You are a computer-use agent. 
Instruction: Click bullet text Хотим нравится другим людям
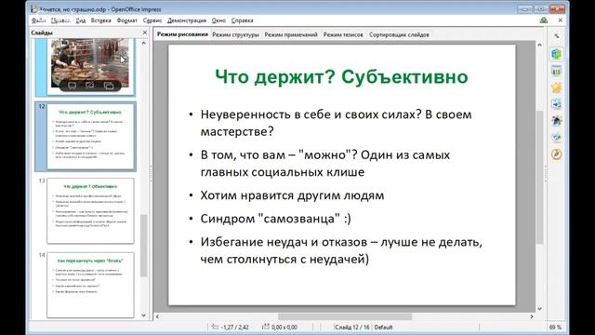(x=292, y=195)
